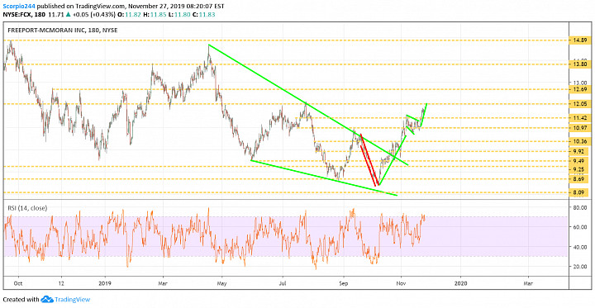
Task: Select the 12.69 price level label
Action: tap(581, 89)
